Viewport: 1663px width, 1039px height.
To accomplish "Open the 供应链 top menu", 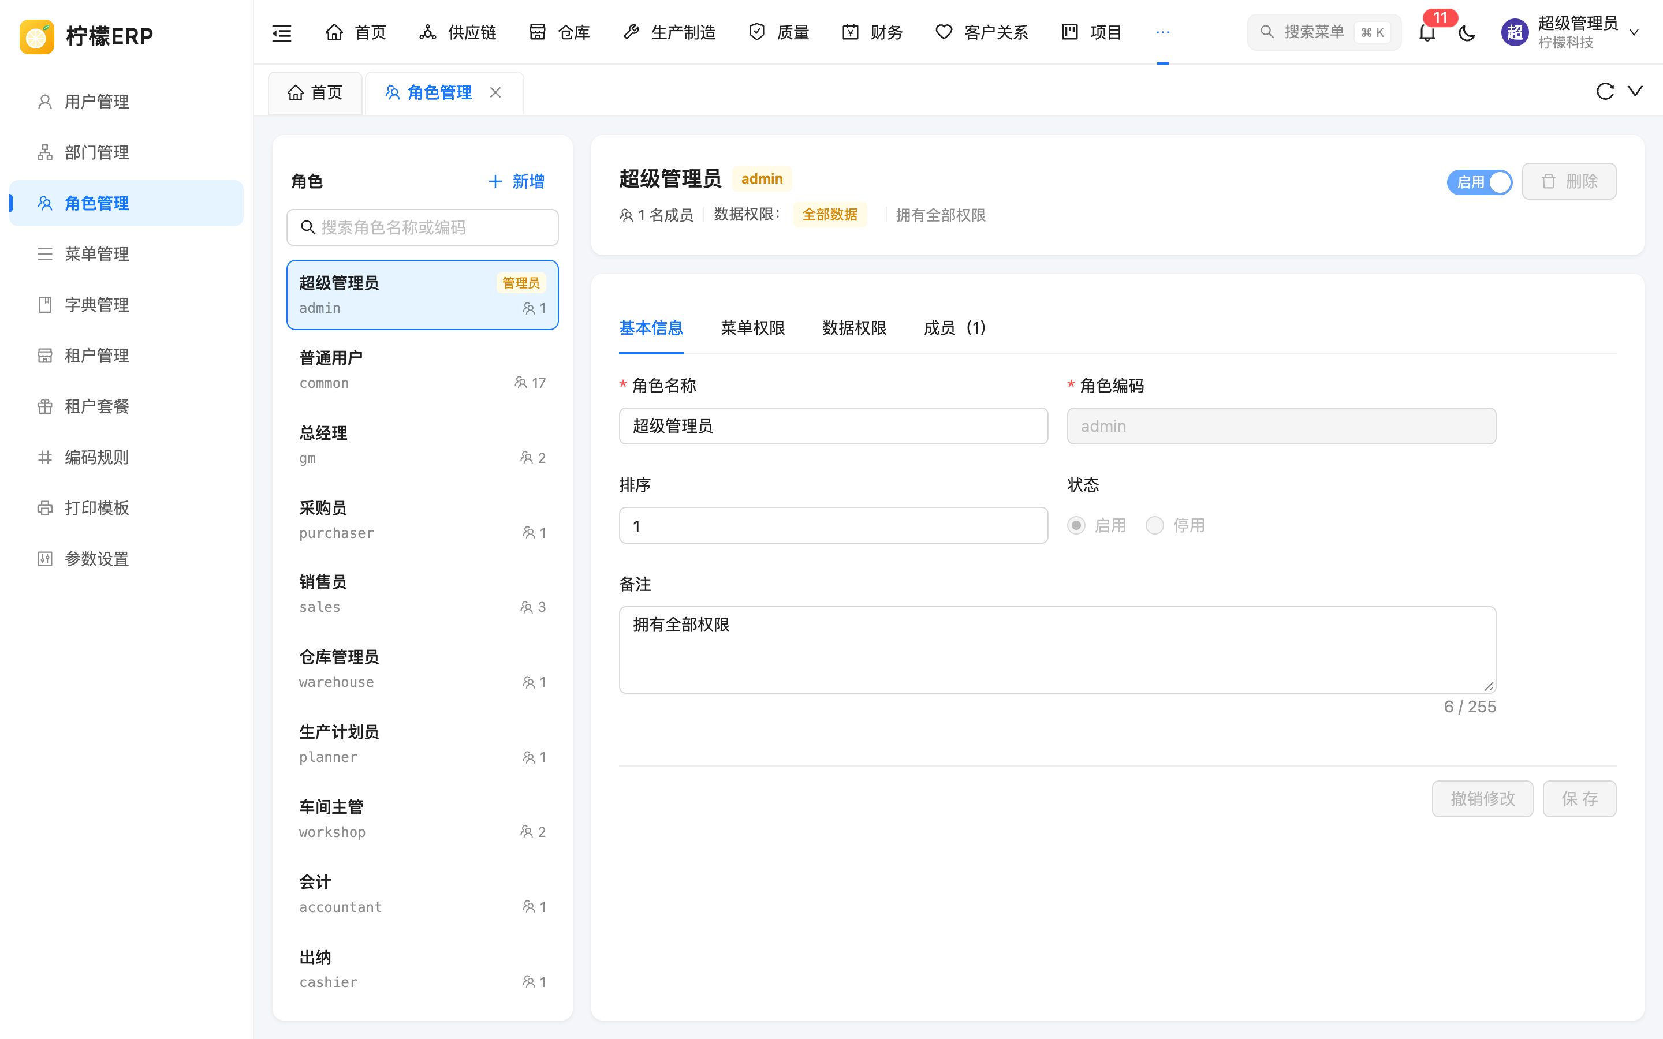I will click(x=458, y=32).
